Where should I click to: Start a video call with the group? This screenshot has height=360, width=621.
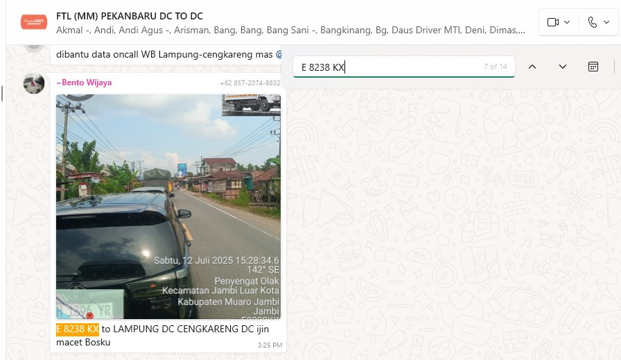coord(553,22)
